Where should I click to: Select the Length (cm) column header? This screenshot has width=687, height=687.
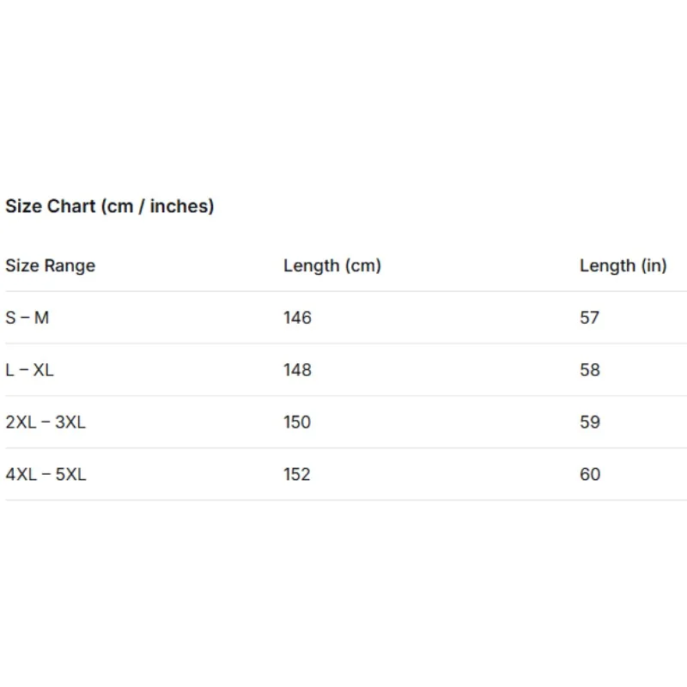(332, 265)
